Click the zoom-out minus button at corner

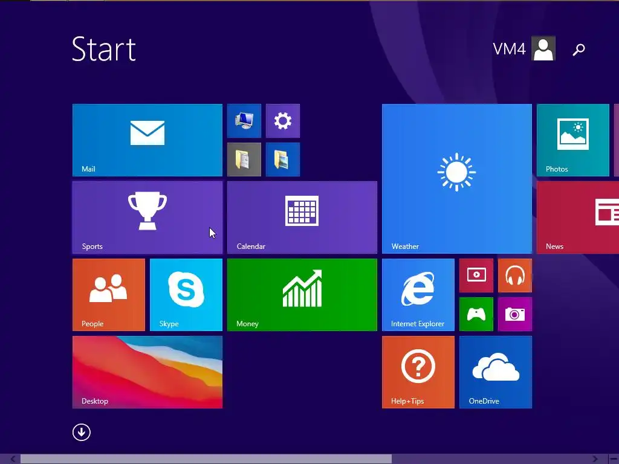click(x=614, y=459)
